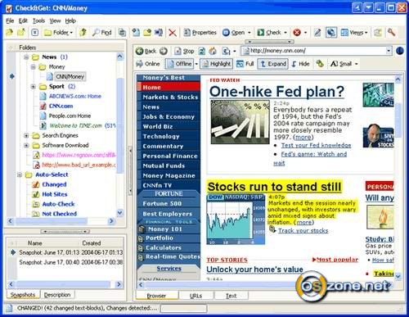The width and height of the screenshot is (409, 317).
Task: Open the dropdown arrow beside Offline
Action: tap(196, 64)
